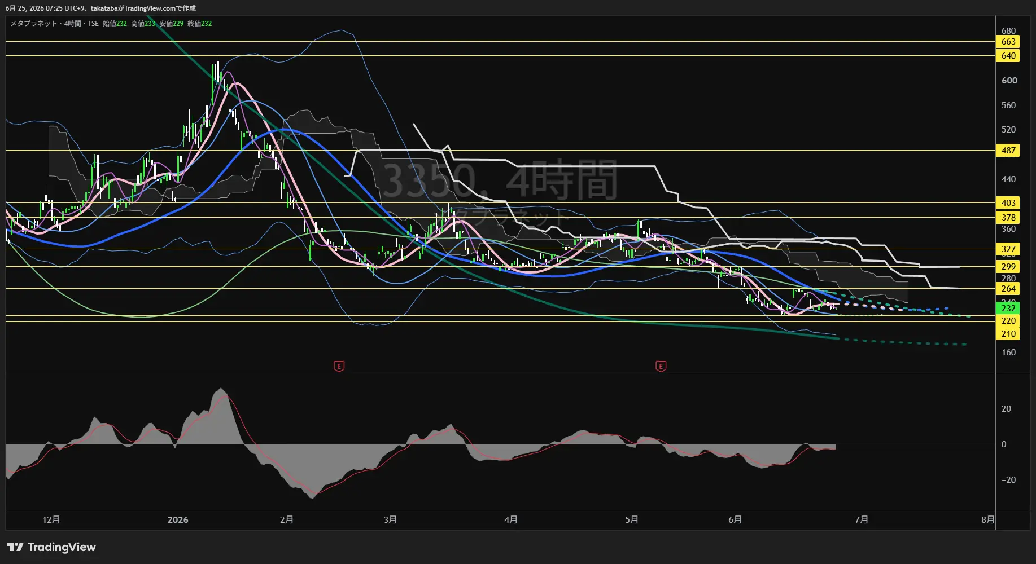Click the earnings E marker near March
1036x564 pixels.
[x=339, y=367]
